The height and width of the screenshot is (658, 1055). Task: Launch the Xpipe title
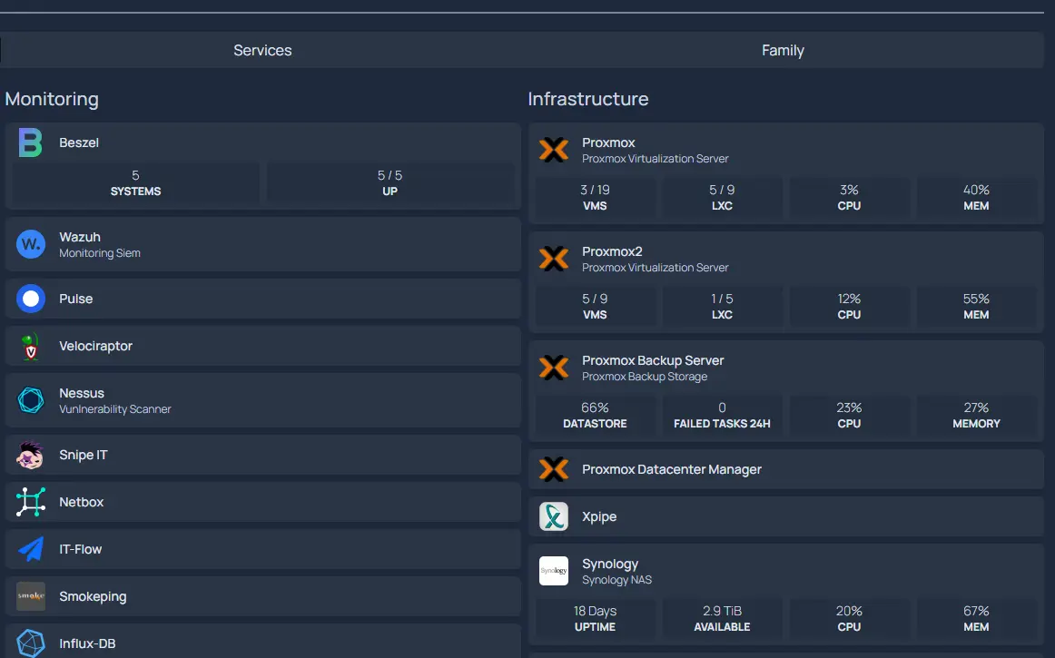tap(599, 516)
